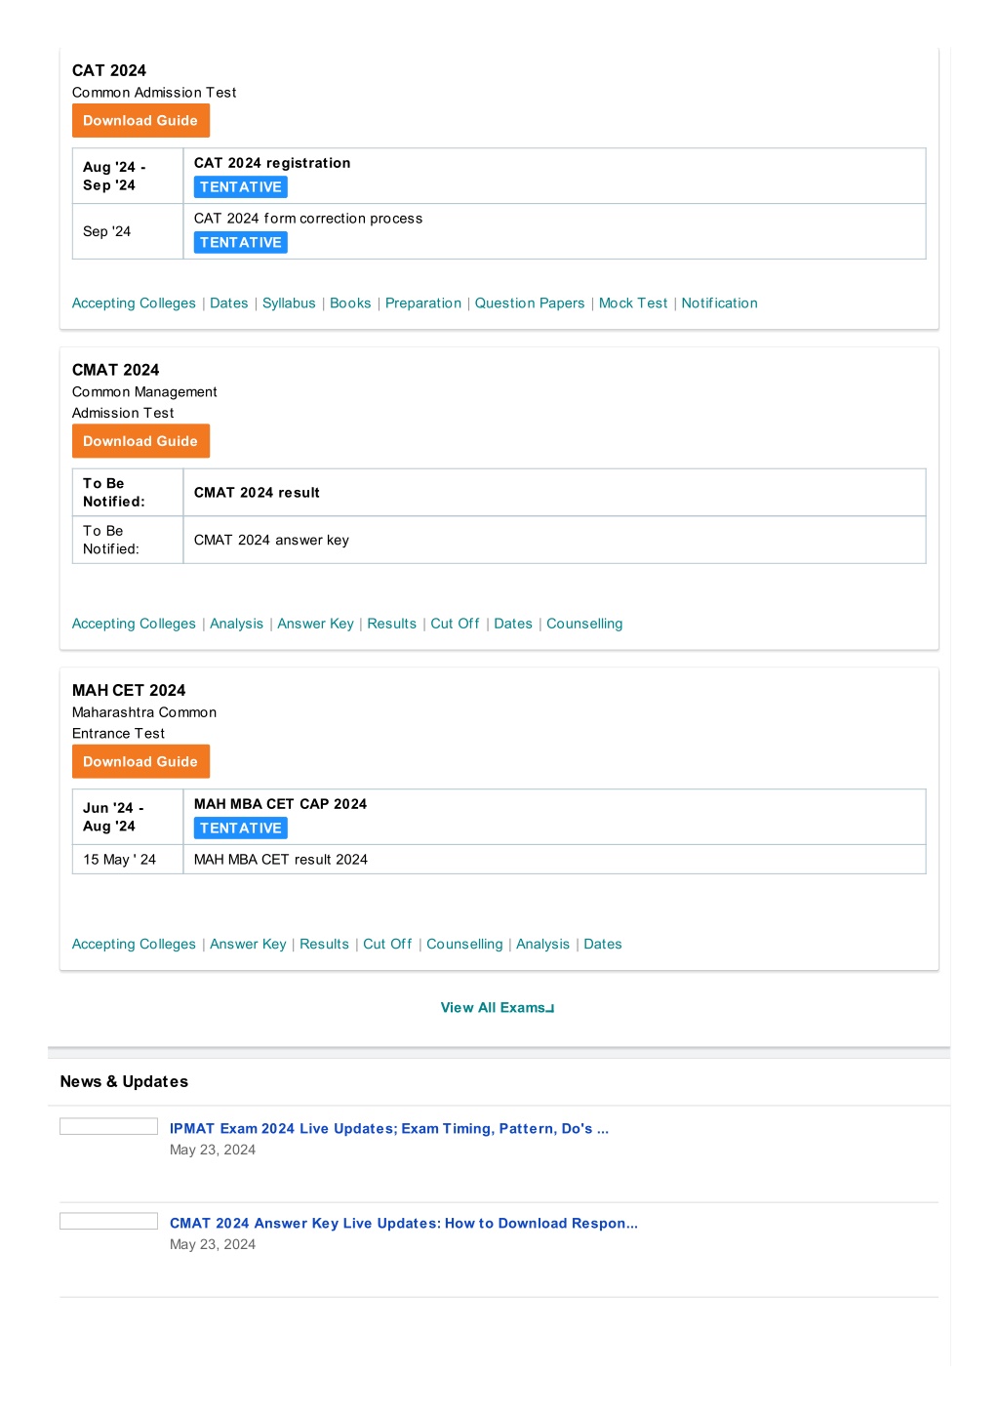Download the MAH CET 2024 guide
The width and height of the screenshot is (999, 1414).
tap(140, 761)
